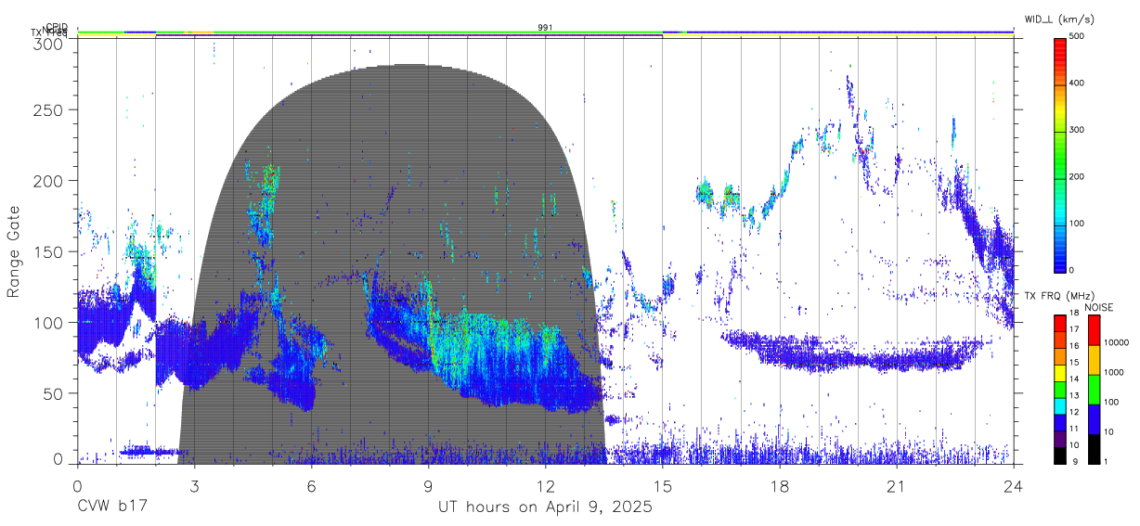This screenshot has height=526, width=1140.
Task: Click the '6' hour tick on x-axis
Action: (x=311, y=485)
